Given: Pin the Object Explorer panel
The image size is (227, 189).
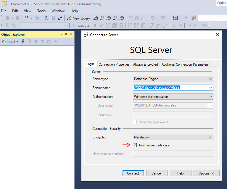Looking at the screenshot, I should (x=66, y=34).
